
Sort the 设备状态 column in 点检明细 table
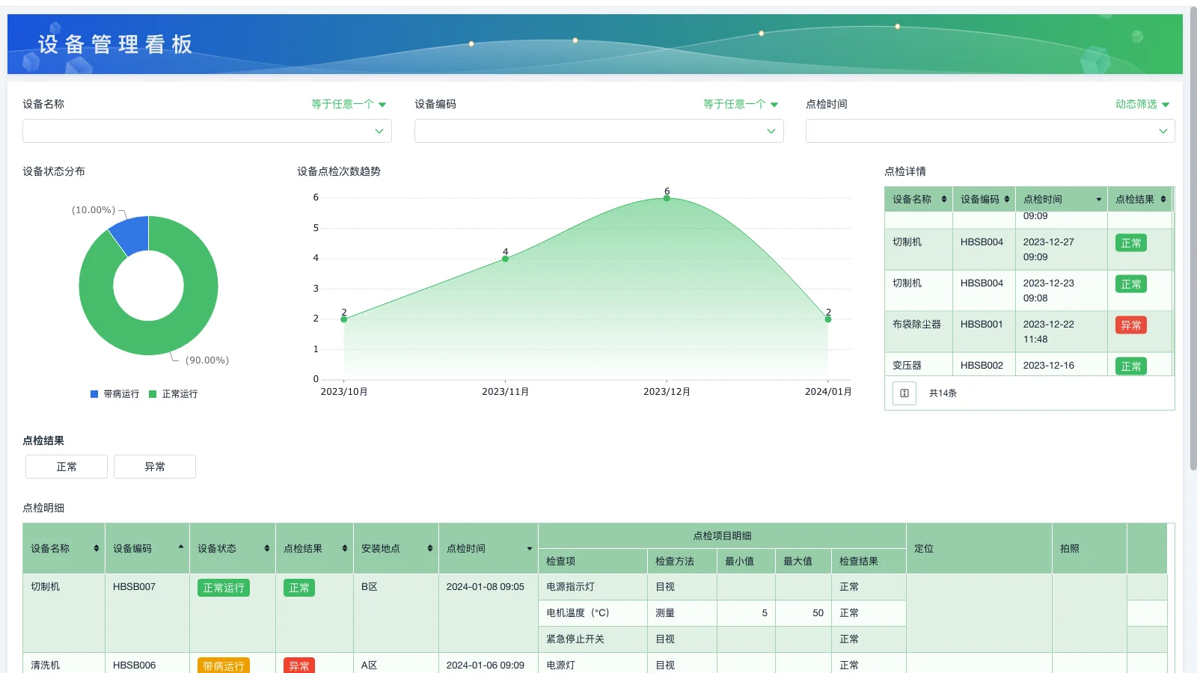267,548
